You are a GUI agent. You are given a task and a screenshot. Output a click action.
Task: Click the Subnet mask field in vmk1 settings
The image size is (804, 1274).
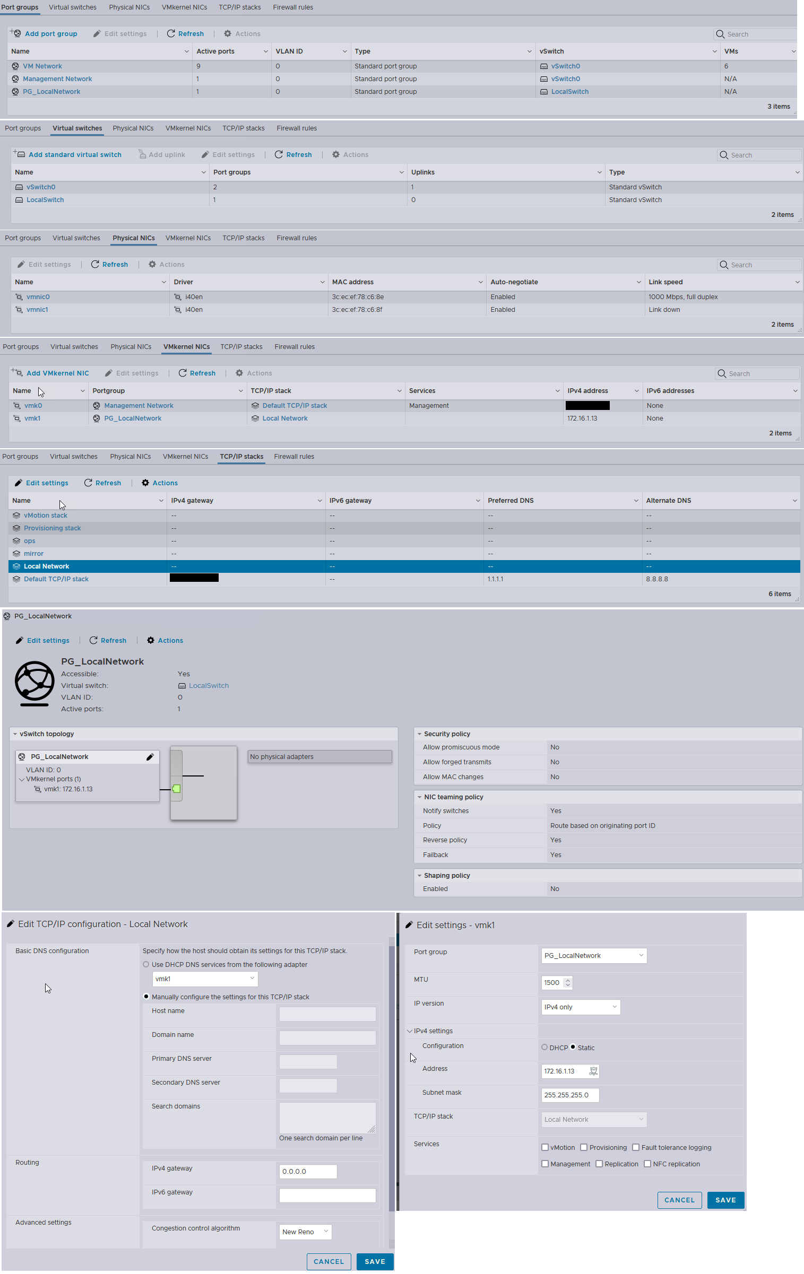click(x=570, y=1095)
